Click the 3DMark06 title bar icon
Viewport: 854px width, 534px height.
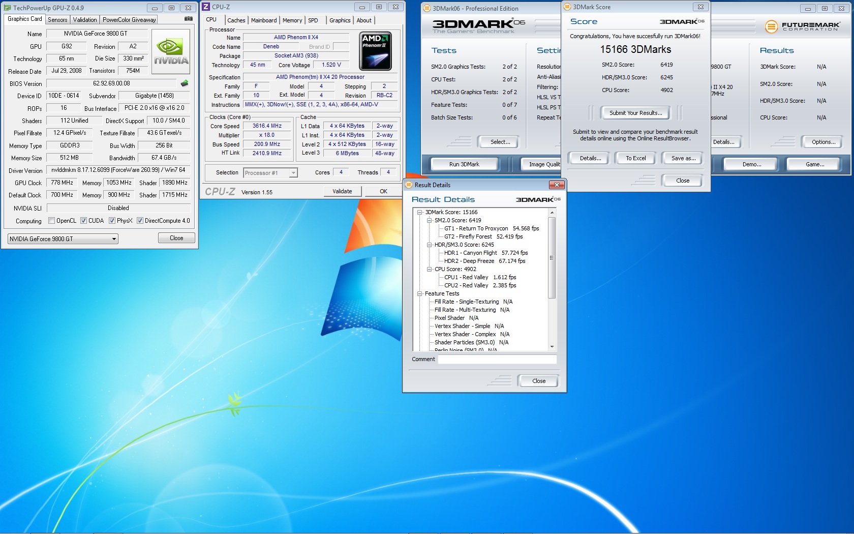[427, 8]
